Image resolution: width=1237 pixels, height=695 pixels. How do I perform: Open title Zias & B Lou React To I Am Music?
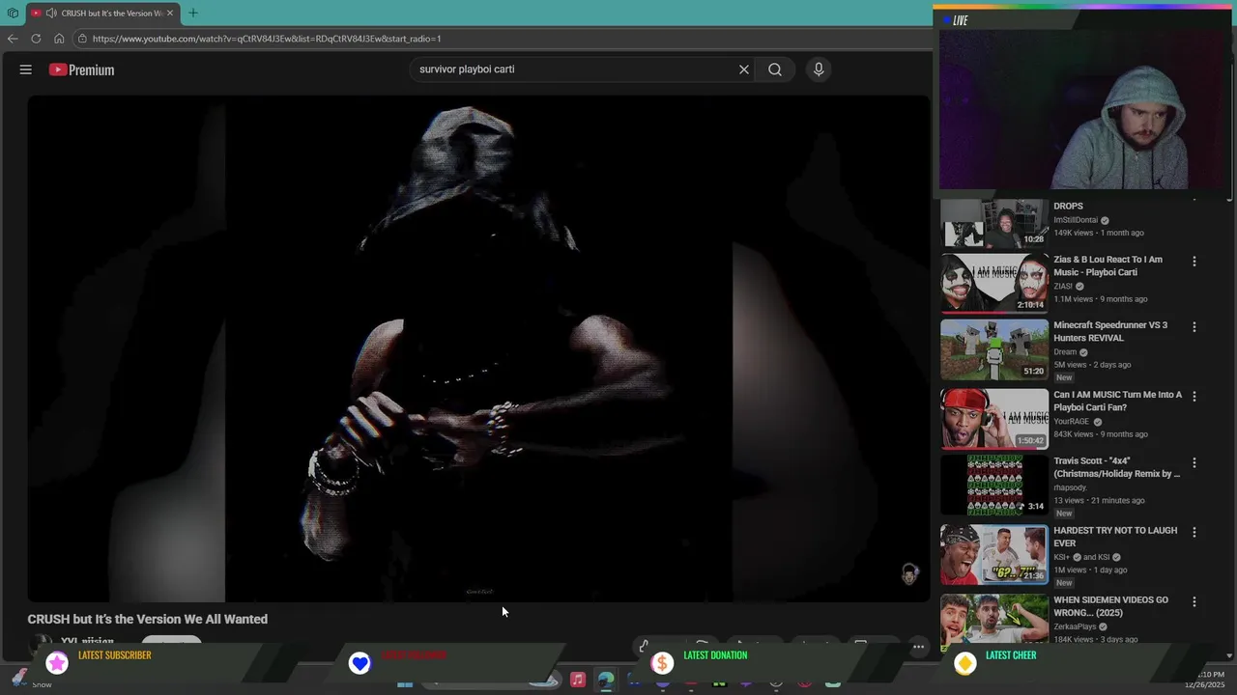1108,265
